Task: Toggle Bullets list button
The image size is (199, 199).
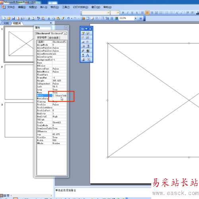Action: pyautogui.click(x=172, y=13)
